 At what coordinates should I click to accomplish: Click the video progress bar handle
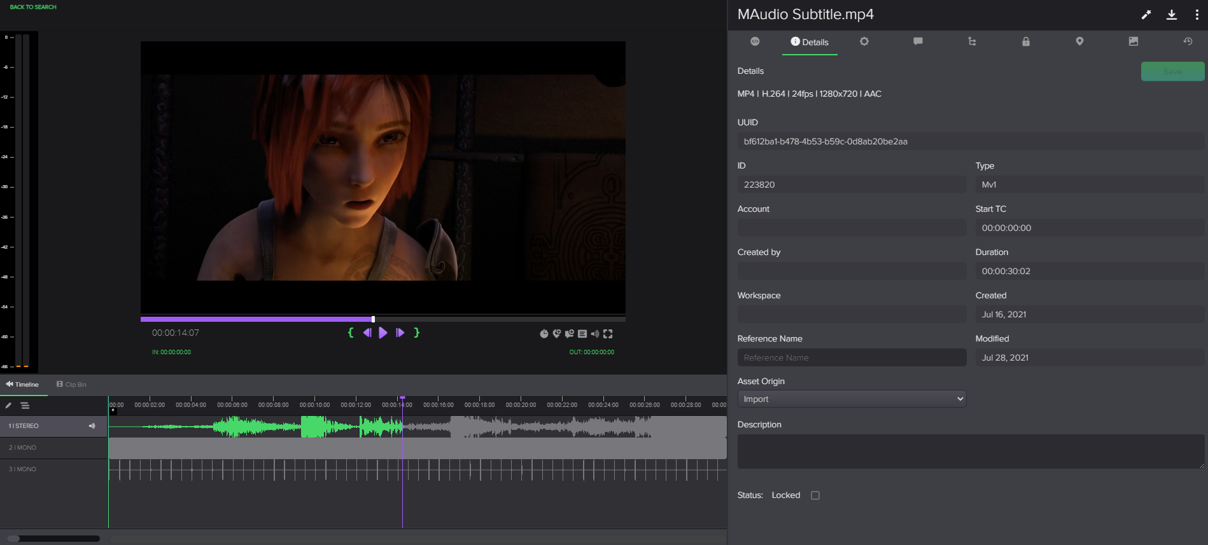point(373,319)
